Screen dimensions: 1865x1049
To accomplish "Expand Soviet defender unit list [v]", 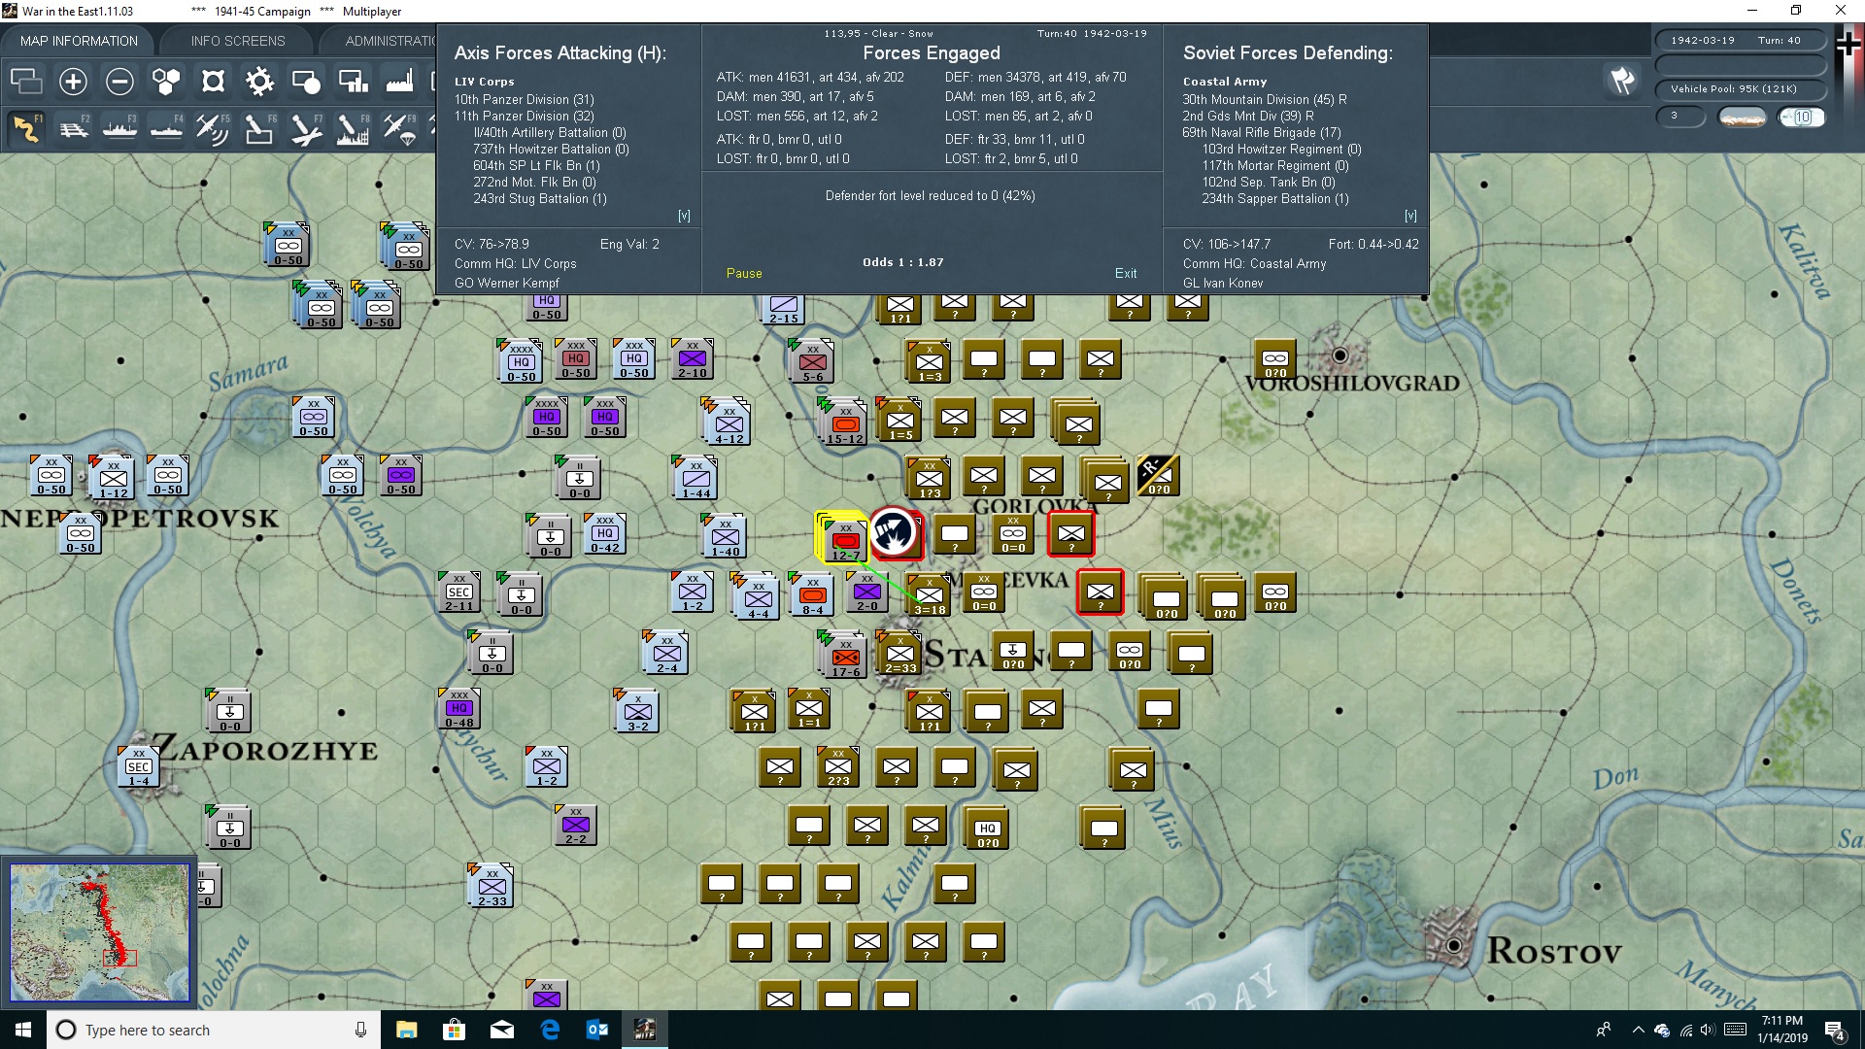I will coord(1410,216).
